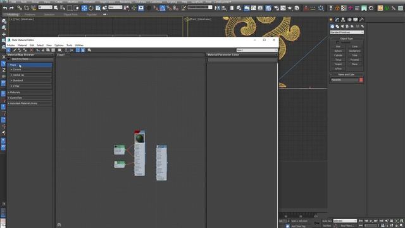This screenshot has width=405, height=228.
Task: Expand the mental ray maps group
Action: 31,75
